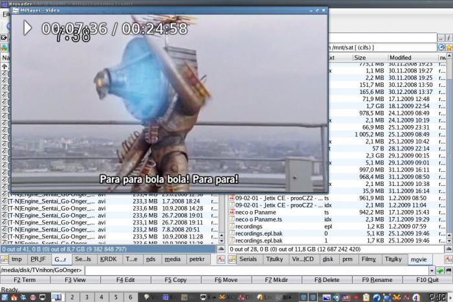Switch to virtual desktop 6
Screen dimensions: 453x302
tap(131, 297)
